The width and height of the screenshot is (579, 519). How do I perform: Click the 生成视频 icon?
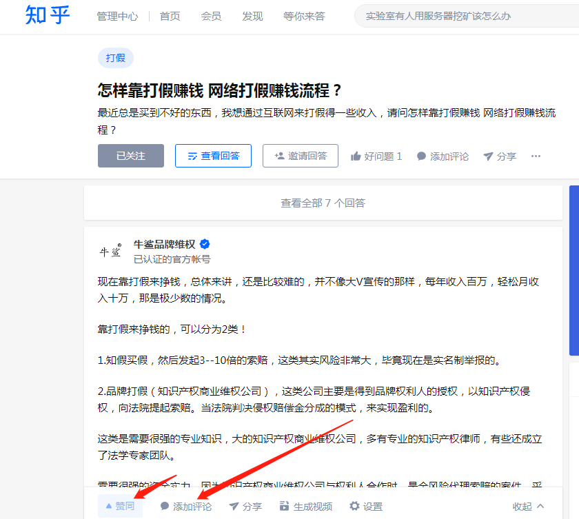[284, 506]
